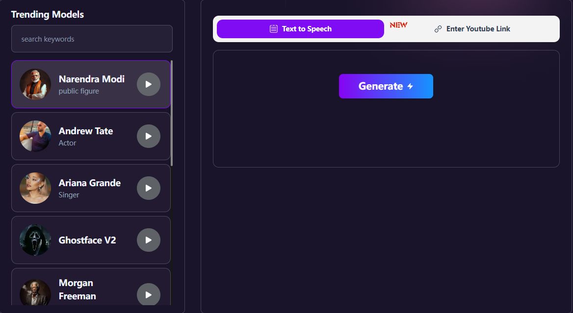Image resolution: width=573 pixels, height=313 pixels.
Task: Click the Generate button
Action: tap(386, 86)
